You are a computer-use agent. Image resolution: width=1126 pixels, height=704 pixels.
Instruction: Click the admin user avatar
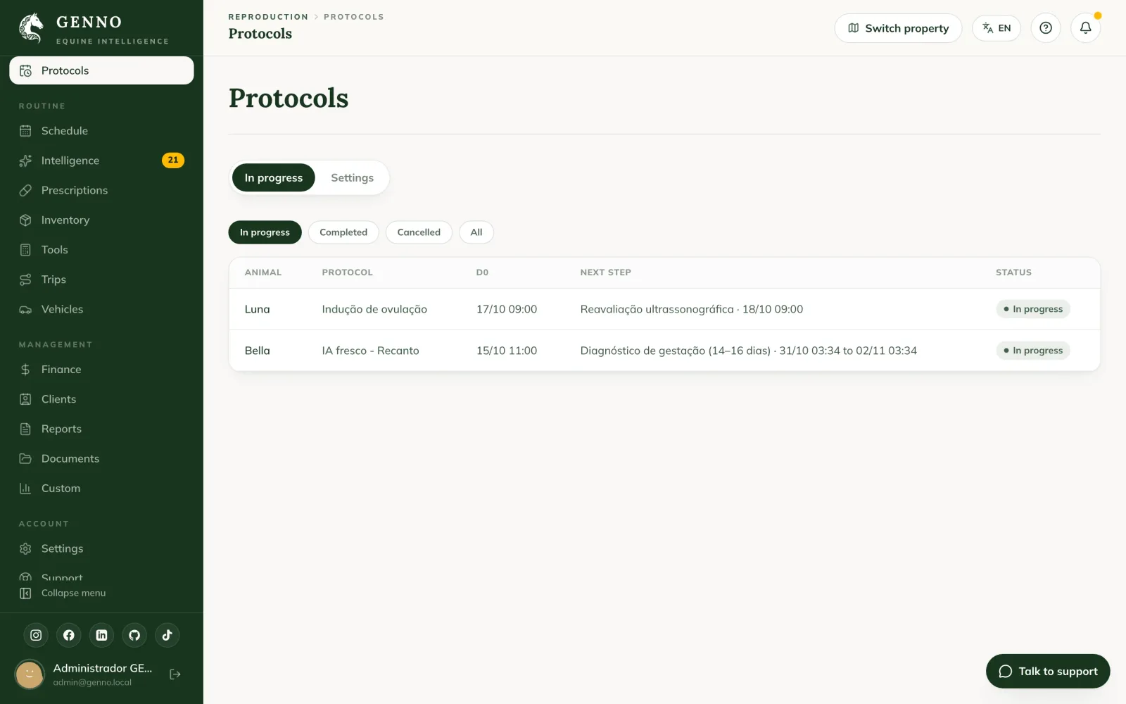[x=30, y=674]
